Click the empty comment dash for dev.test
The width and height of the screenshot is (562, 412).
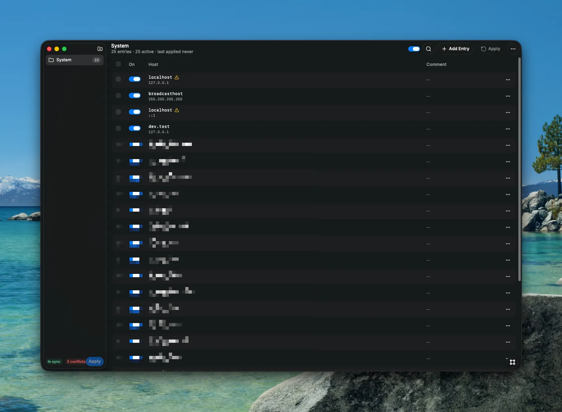tap(428, 129)
